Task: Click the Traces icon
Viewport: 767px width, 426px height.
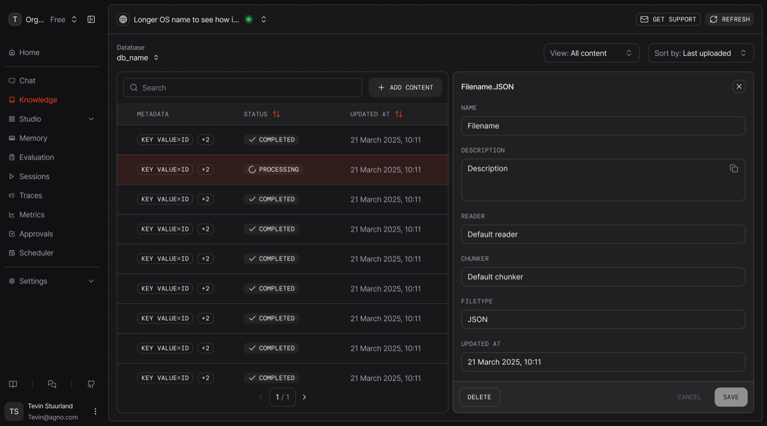Action: [12, 196]
